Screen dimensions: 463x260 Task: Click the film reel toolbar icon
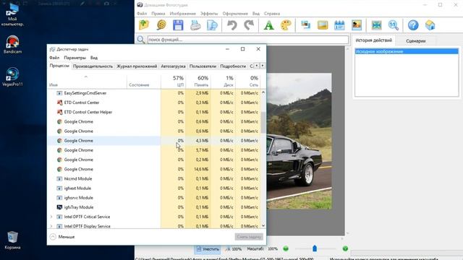[x=161, y=25]
